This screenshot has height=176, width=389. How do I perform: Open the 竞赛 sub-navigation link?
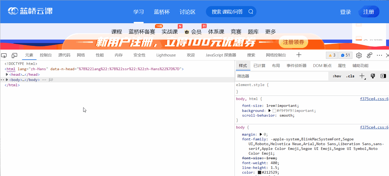(x=236, y=32)
